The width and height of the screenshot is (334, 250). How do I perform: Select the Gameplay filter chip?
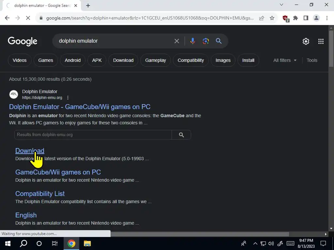coord(156,60)
